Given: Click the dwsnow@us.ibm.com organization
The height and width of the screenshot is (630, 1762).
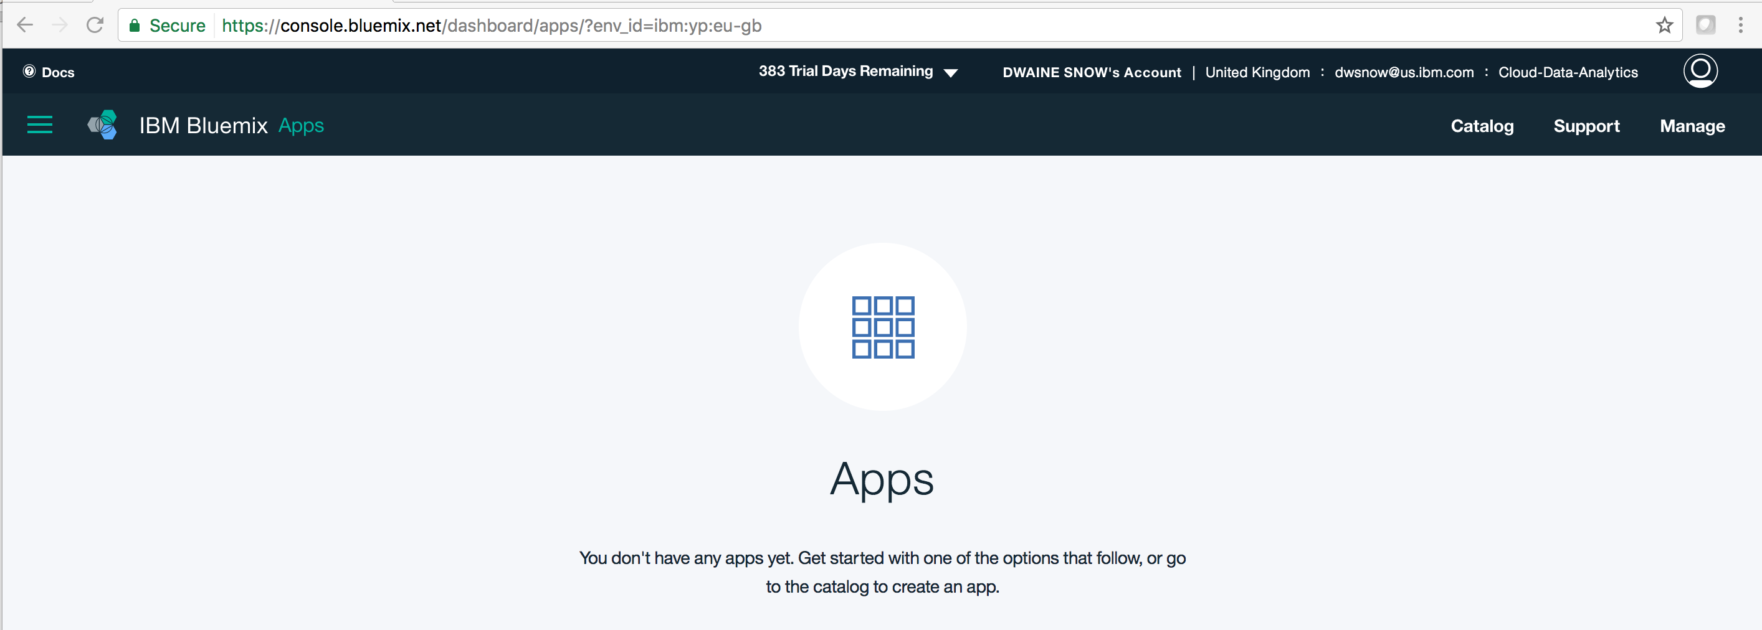Looking at the screenshot, I should click(1404, 72).
